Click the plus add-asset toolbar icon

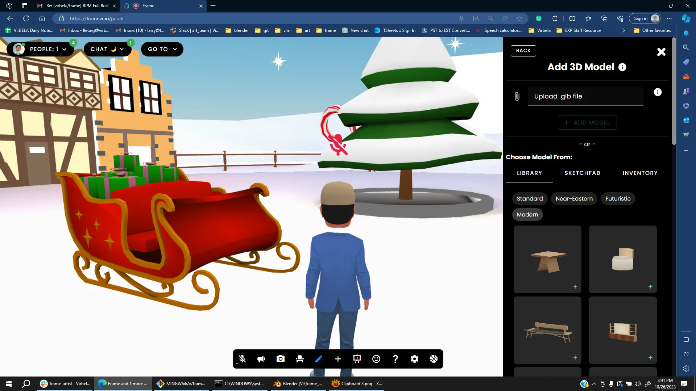tap(338, 359)
